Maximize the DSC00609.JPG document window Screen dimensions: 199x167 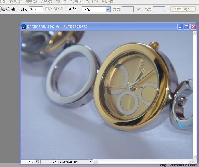tap(187, 27)
